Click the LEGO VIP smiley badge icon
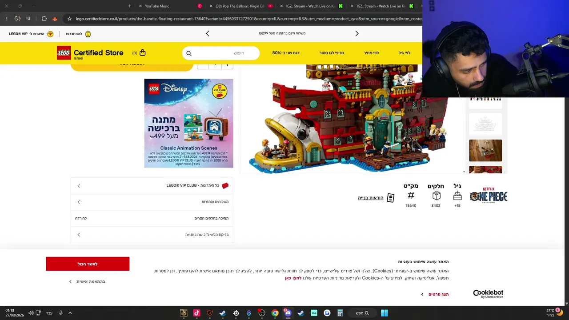Viewport: 569px width, 320px height. point(50,34)
